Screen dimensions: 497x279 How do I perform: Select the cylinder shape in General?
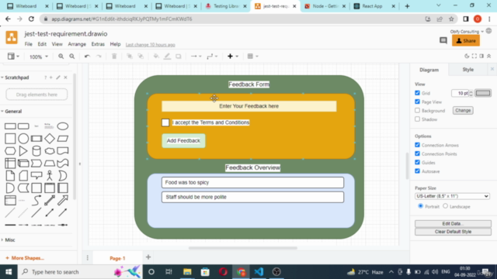coord(36,151)
